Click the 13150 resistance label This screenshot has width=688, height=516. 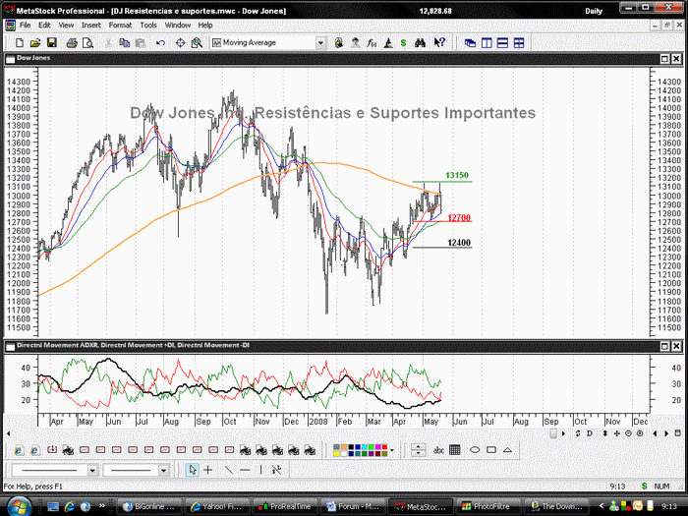pos(457,175)
